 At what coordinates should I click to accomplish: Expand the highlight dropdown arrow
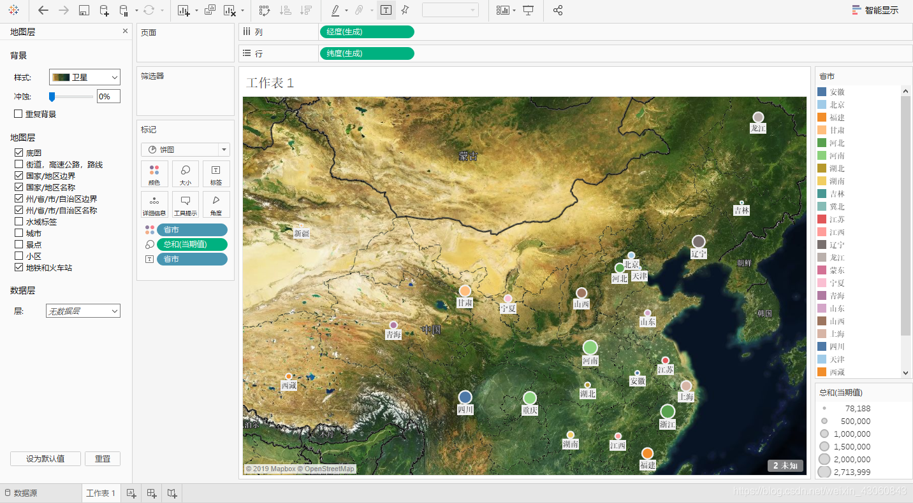(346, 10)
